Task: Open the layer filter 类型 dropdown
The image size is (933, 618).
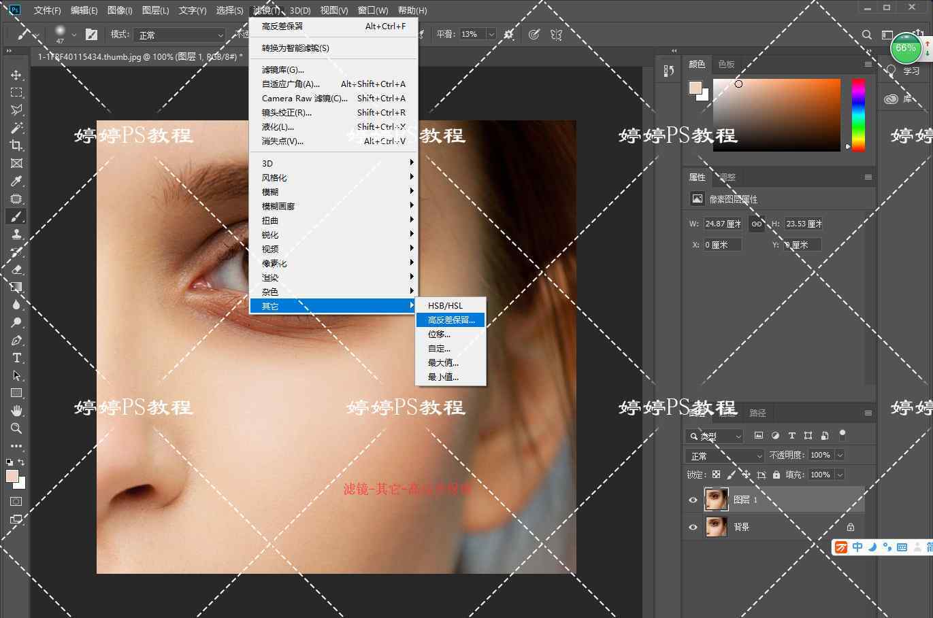Action: [x=715, y=436]
